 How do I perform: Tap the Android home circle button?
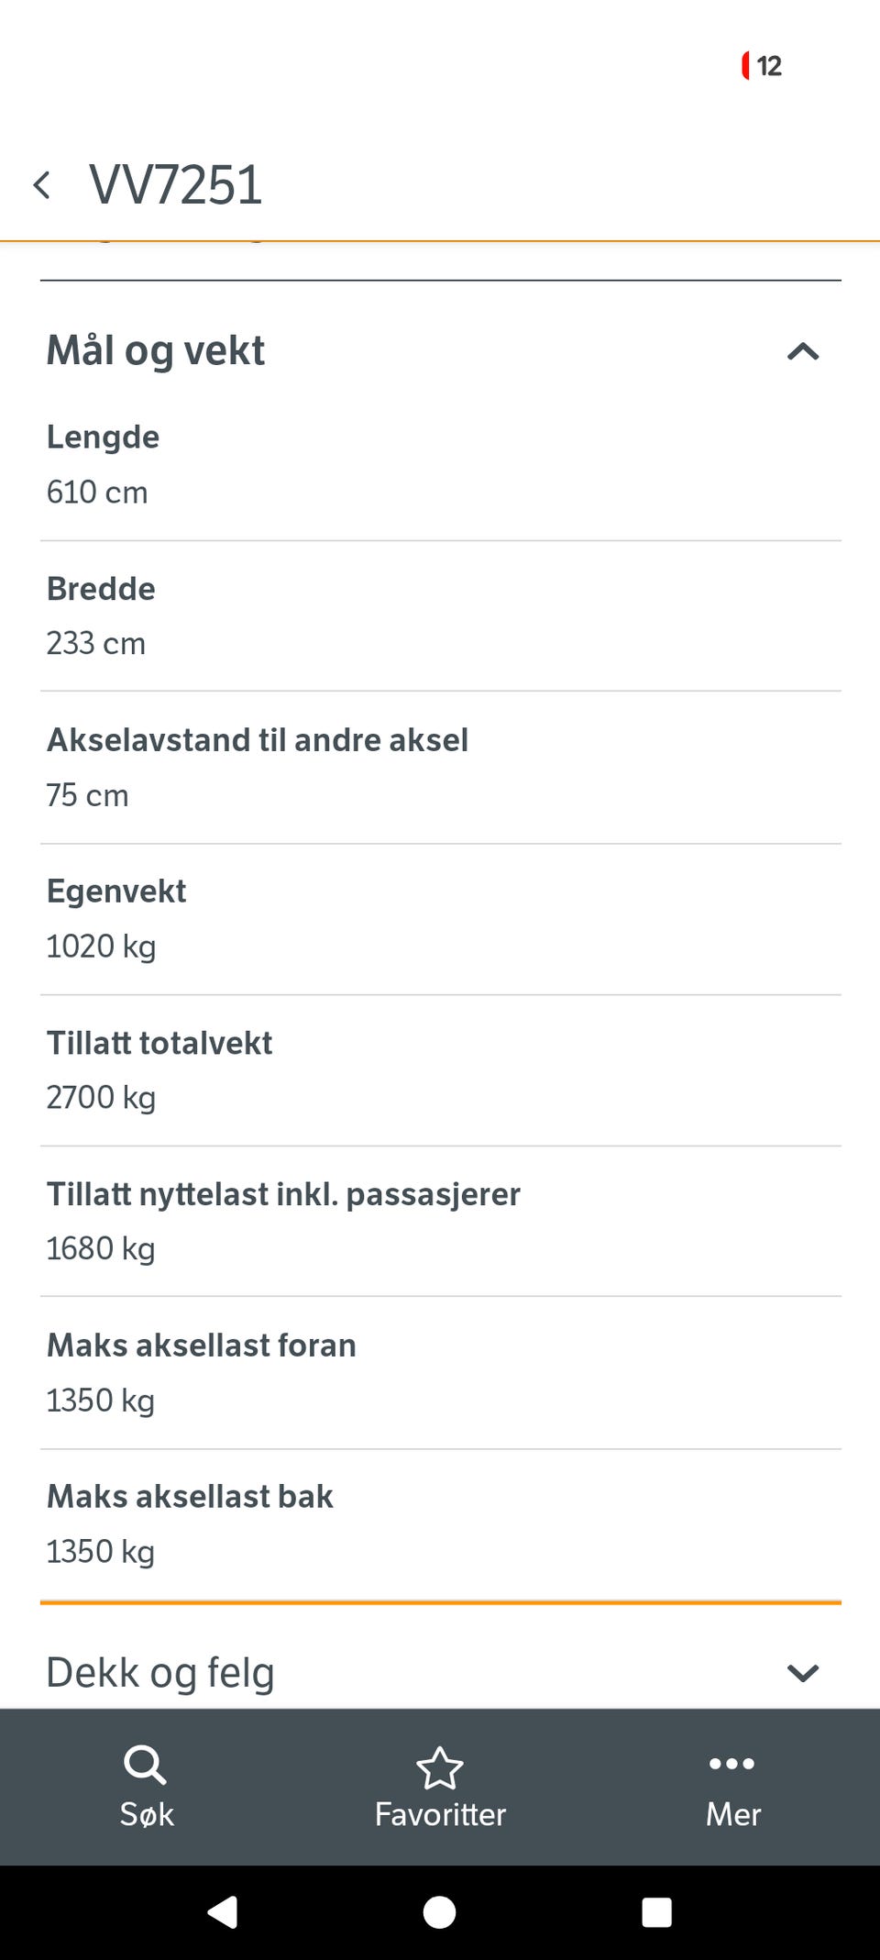[x=439, y=1912]
